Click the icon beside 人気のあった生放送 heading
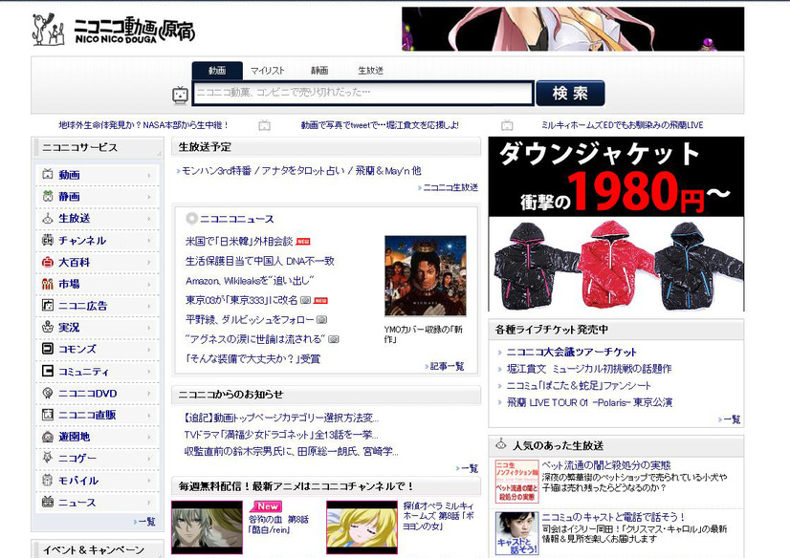Image resolution: width=790 pixels, height=558 pixels. [x=501, y=444]
